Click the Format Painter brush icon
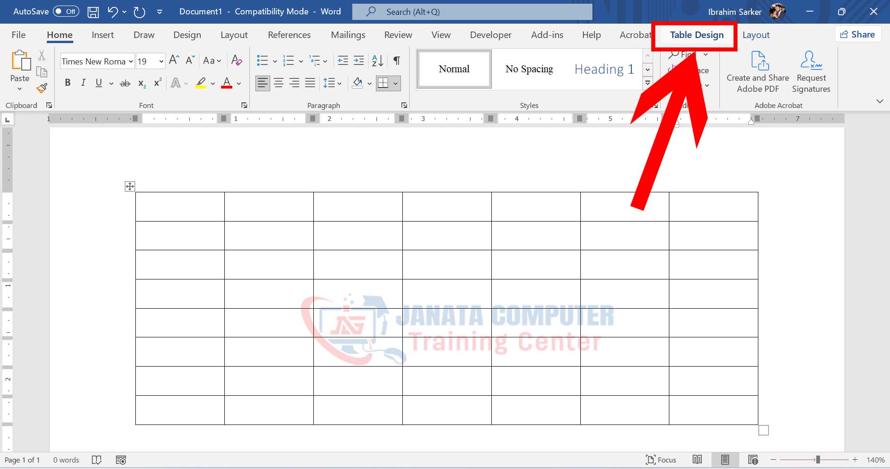The image size is (890, 469). point(42,88)
